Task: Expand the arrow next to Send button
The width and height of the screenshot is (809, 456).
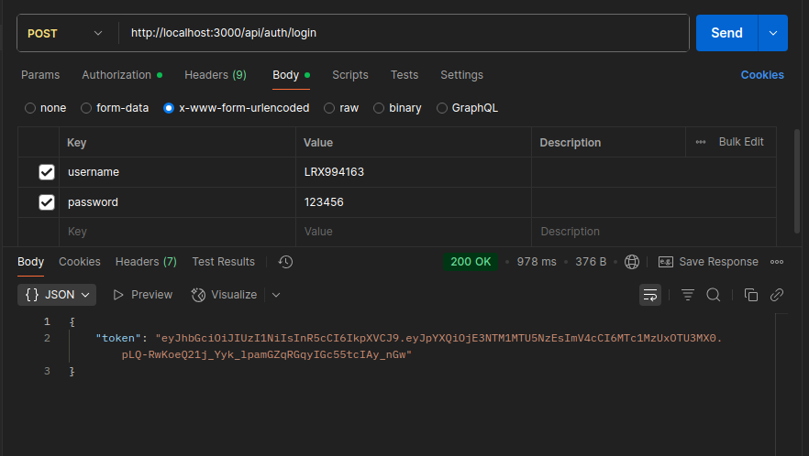Action: click(x=772, y=33)
